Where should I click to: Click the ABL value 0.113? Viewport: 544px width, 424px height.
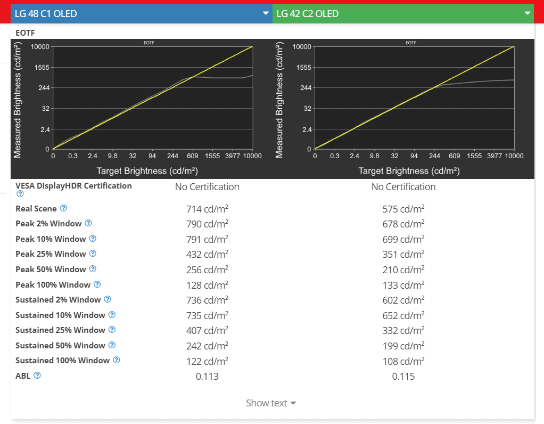pos(207,376)
